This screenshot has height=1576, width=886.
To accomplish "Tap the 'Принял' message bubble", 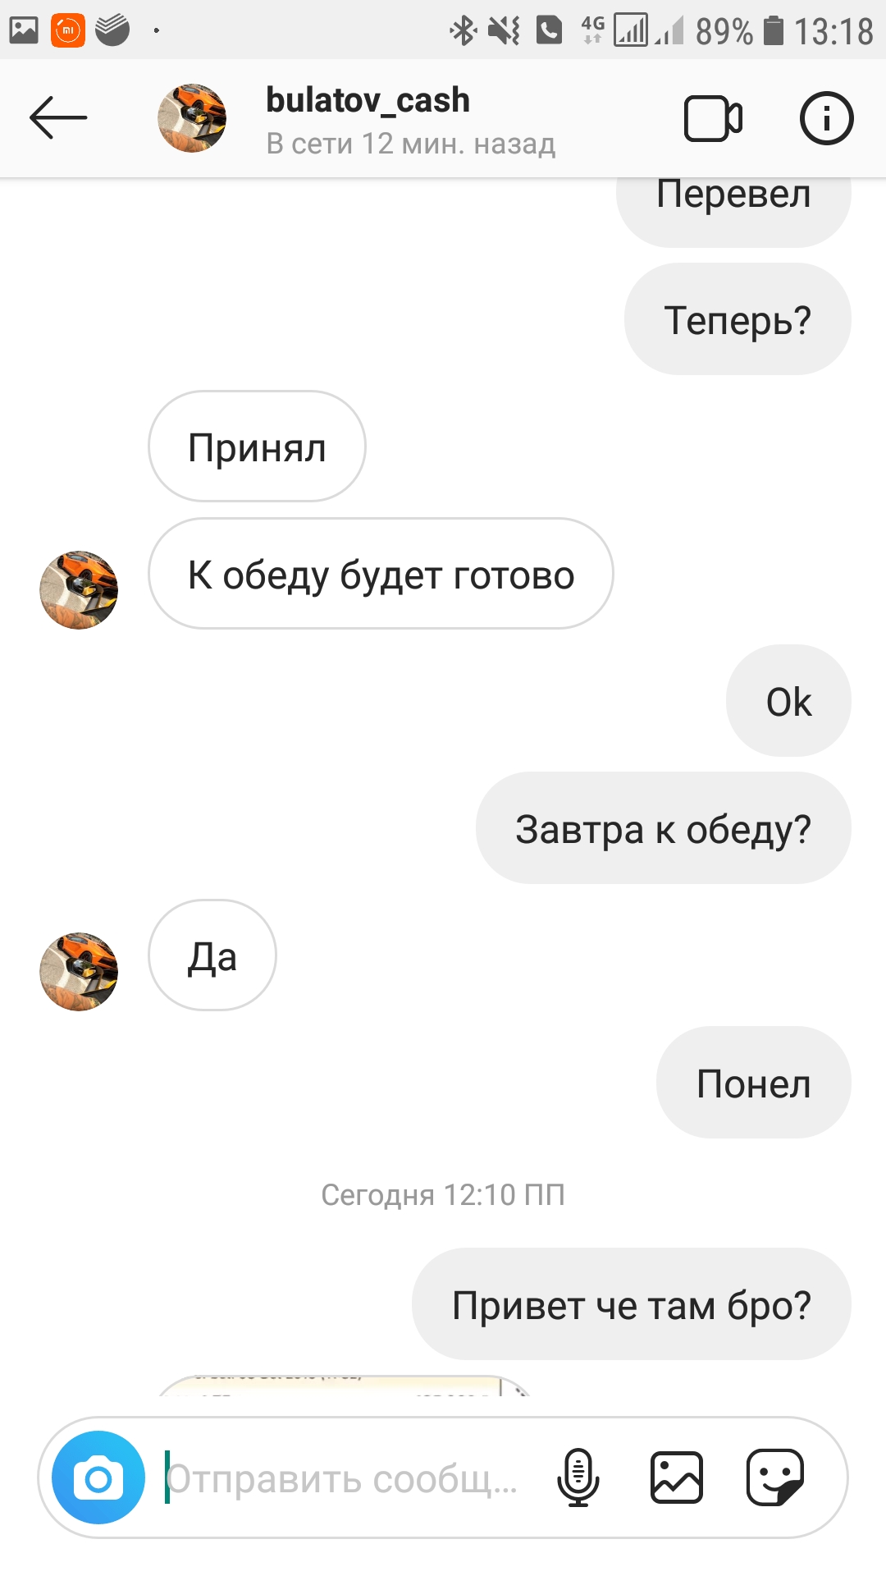I will (257, 447).
